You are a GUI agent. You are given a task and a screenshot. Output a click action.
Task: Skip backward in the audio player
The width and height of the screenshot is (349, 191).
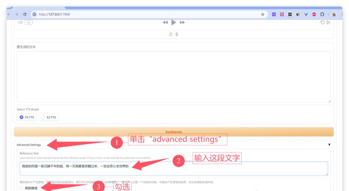(x=165, y=22)
